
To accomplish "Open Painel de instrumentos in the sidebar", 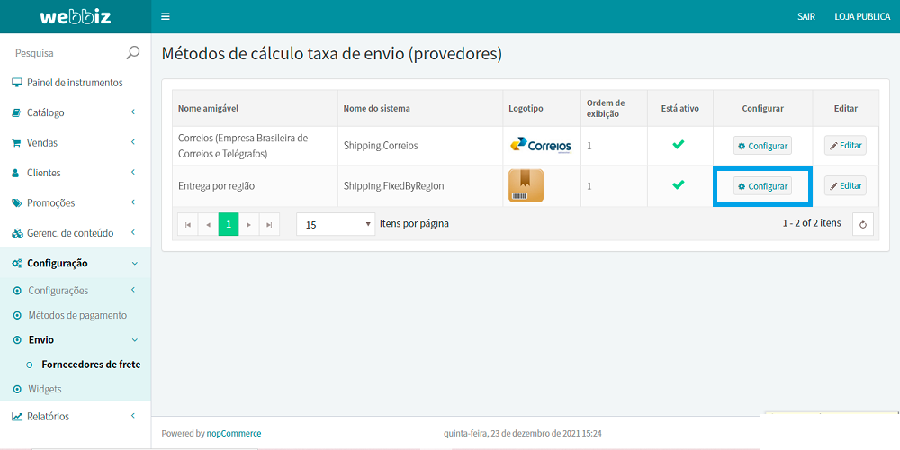I will pos(75,83).
